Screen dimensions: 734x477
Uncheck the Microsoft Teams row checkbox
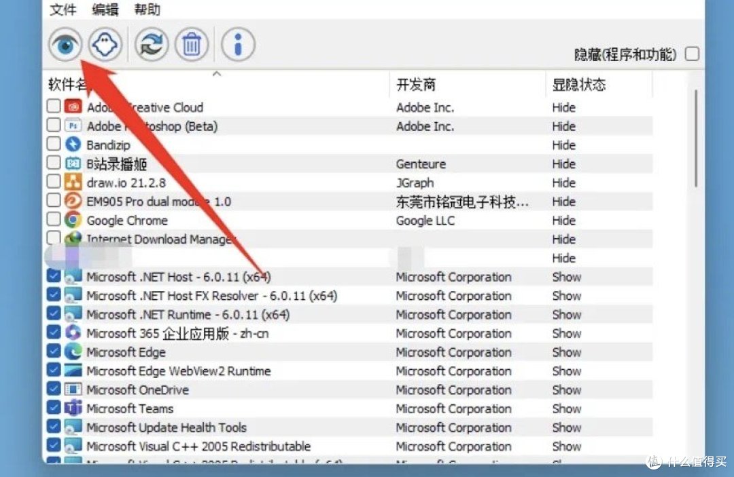point(54,407)
